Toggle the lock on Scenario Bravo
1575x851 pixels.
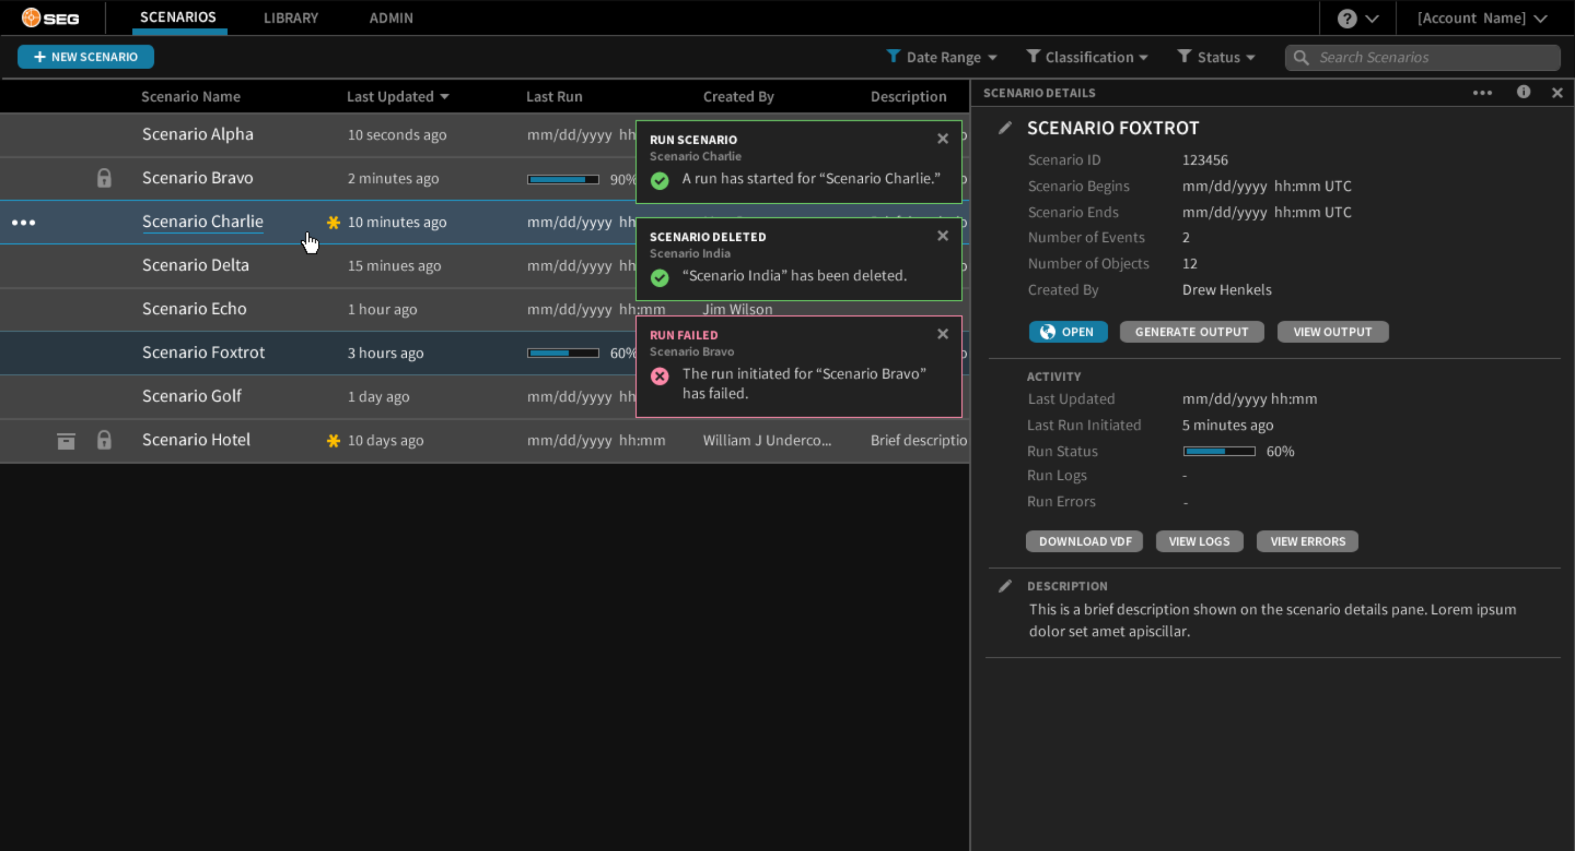[x=104, y=179]
